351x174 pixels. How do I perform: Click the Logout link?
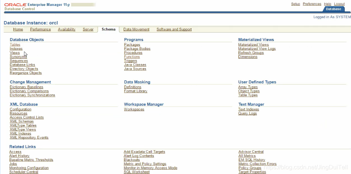point(339,4)
